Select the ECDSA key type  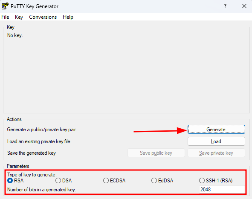point(114,181)
